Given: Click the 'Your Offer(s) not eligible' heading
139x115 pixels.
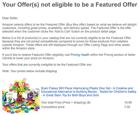Looking at the screenshot, I should (70, 5).
